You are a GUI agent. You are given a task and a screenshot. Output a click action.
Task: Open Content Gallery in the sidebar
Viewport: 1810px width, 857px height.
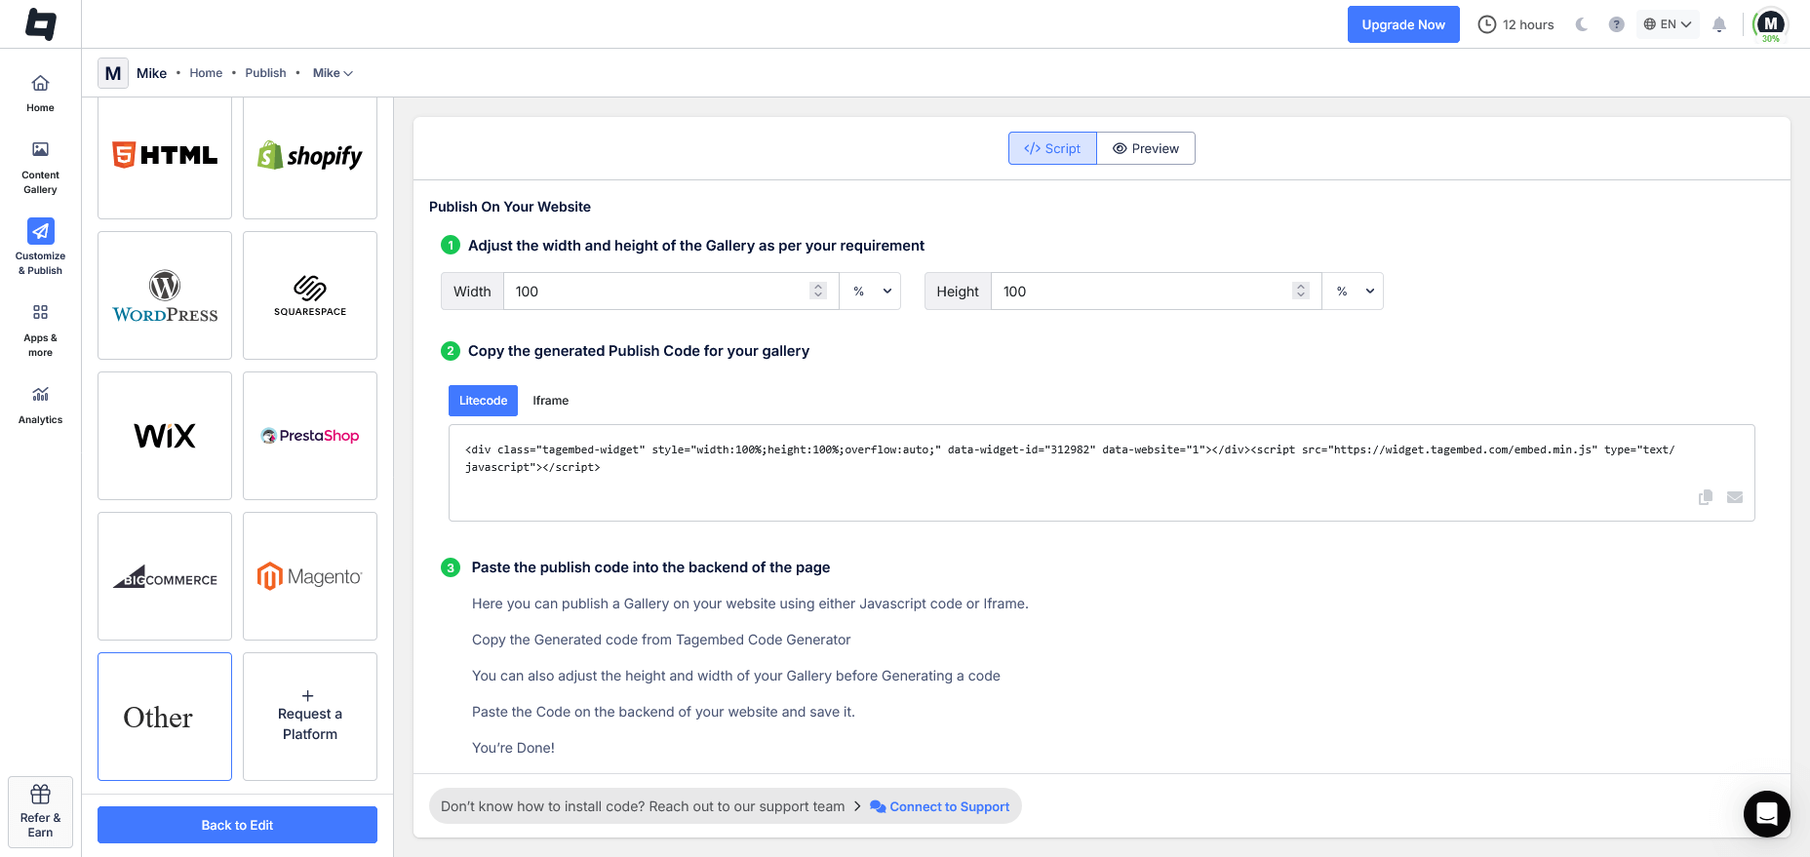[x=40, y=168]
